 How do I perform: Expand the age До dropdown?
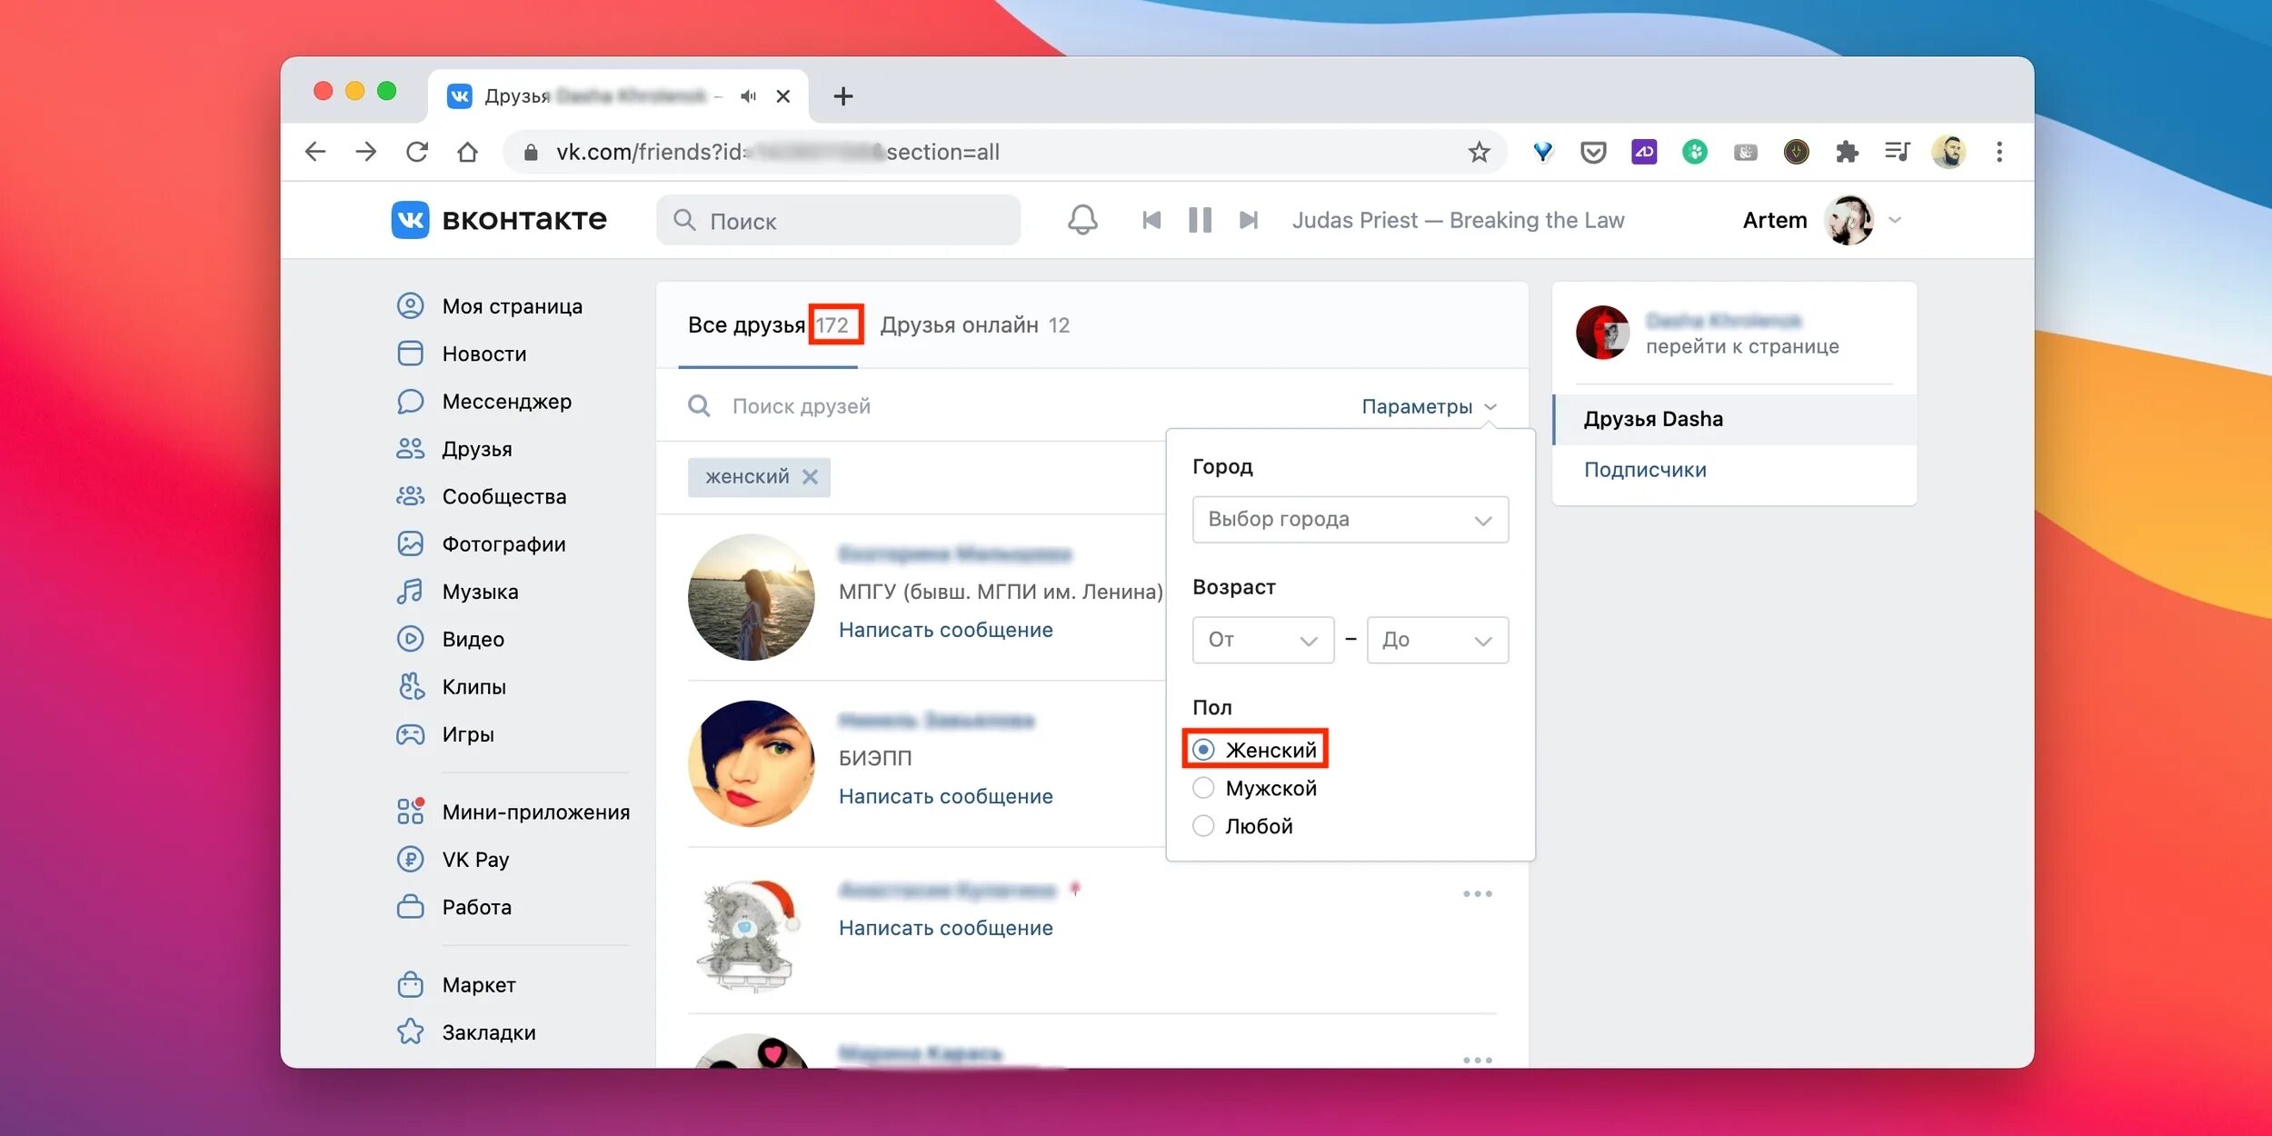pyautogui.click(x=1437, y=640)
